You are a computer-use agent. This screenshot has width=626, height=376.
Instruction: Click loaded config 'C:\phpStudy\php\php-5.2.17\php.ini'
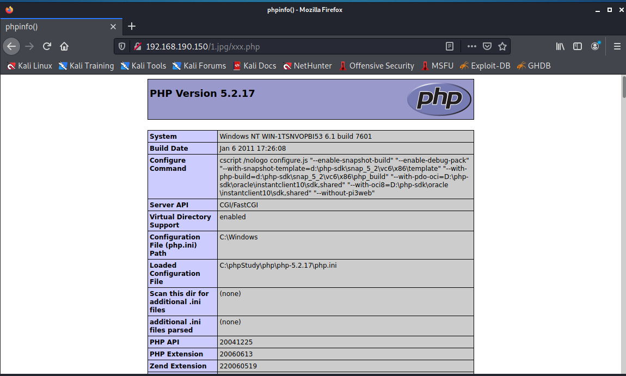pos(278,266)
